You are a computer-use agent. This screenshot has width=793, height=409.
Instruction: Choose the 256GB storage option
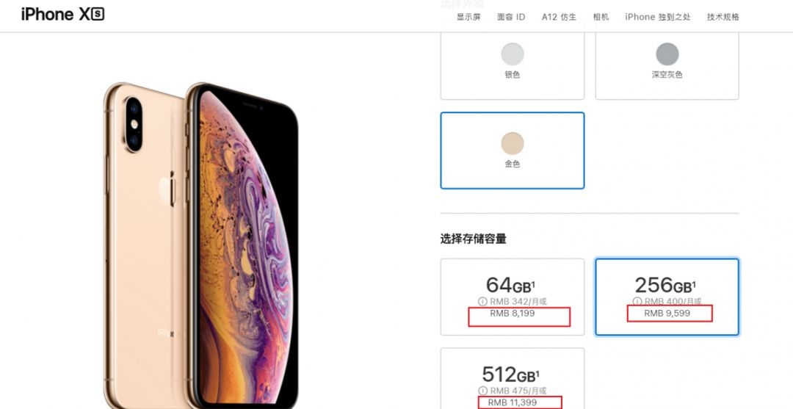click(x=667, y=297)
